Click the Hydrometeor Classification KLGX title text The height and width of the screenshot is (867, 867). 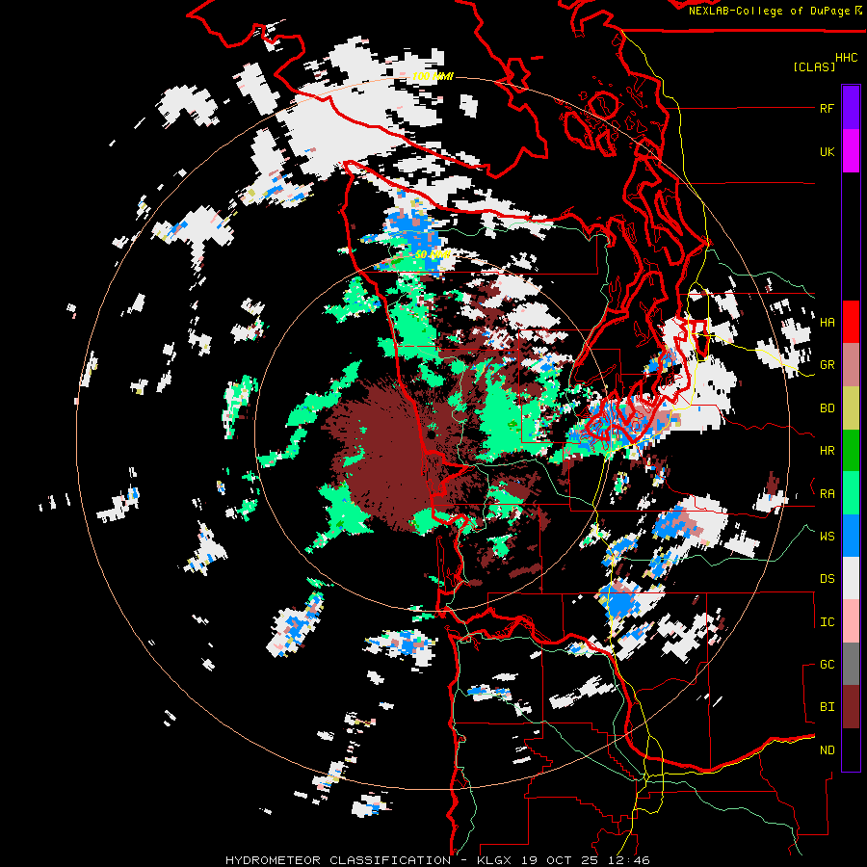[437, 860]
